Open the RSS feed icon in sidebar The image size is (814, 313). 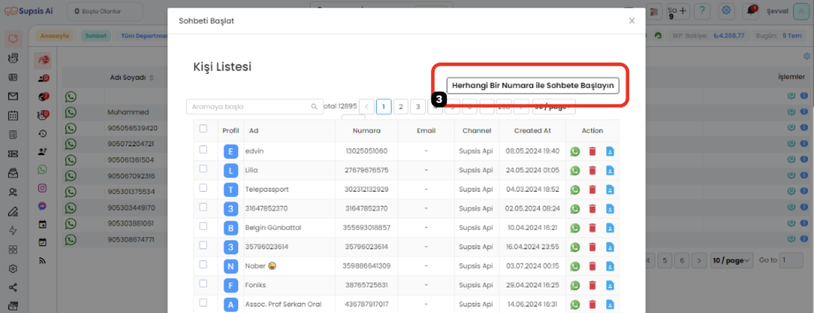tap(43, 260)
